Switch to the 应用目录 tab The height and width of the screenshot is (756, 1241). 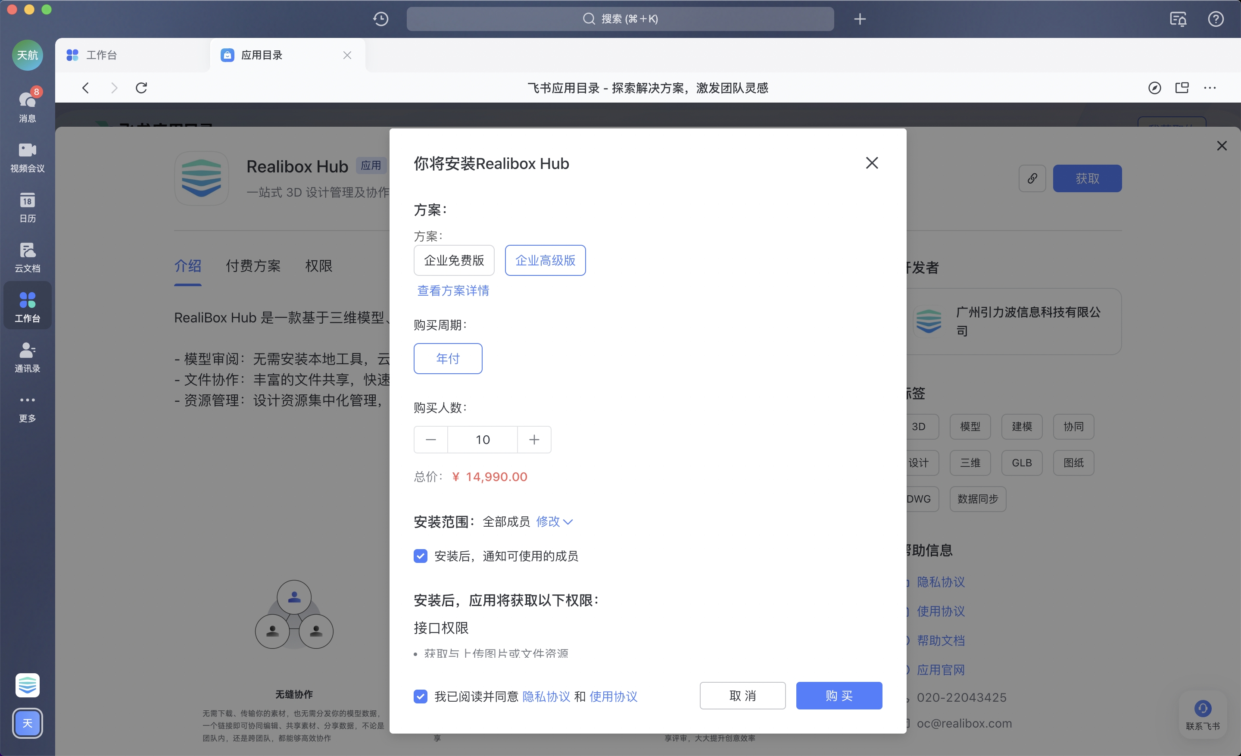287,55
